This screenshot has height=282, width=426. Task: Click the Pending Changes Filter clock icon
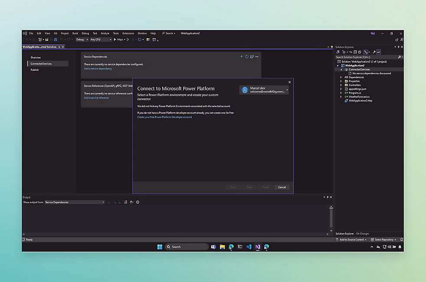(344, 52)
